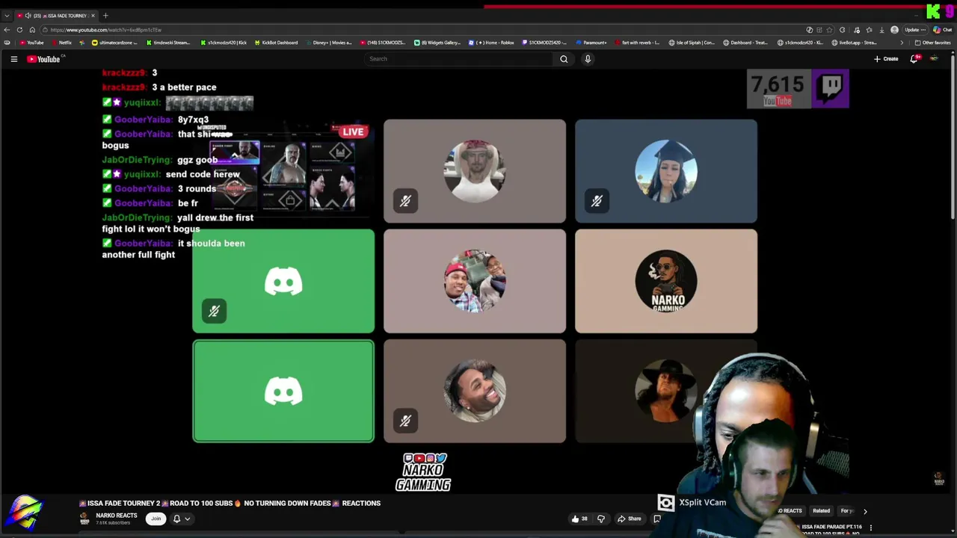Open the timdewski Stream bookmark
This screenshot has height=538, width=957.
pos(168,43)
